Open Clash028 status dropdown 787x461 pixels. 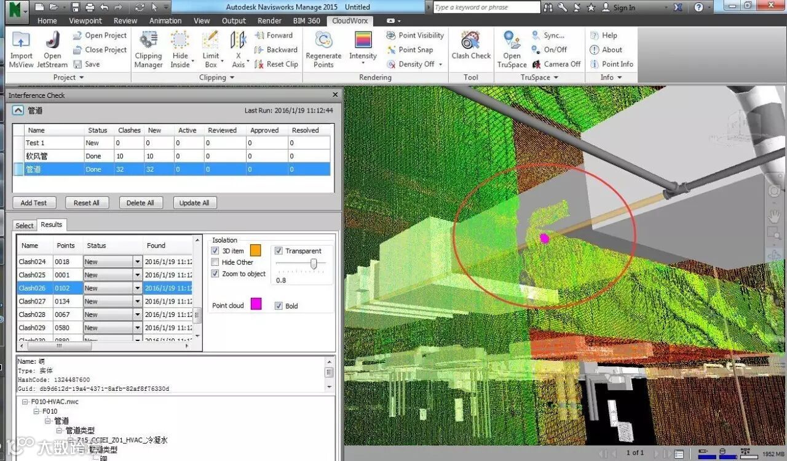click(138, 315)
